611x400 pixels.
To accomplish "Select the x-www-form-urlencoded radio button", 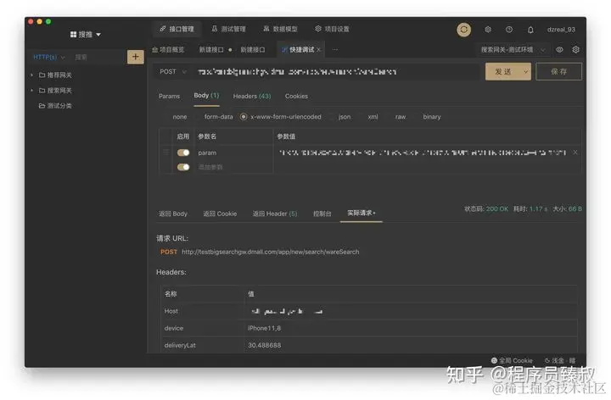I will click(244, 117).
